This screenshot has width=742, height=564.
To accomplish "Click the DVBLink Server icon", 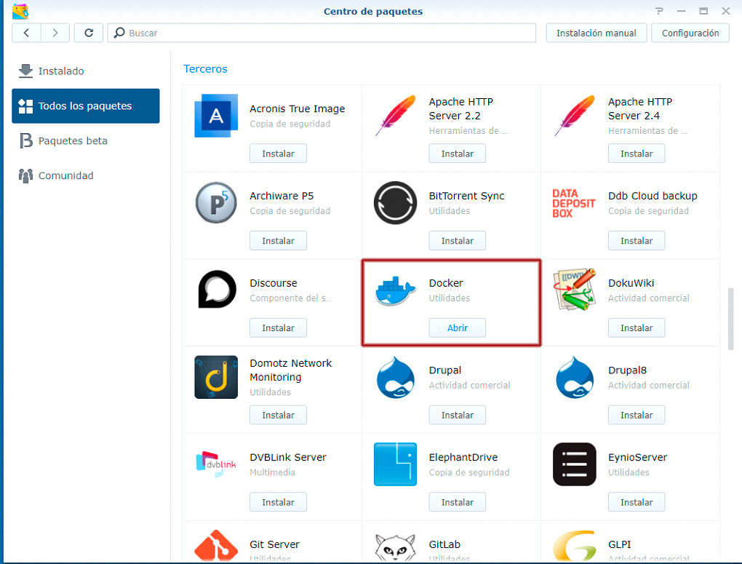I will click(x=216, y=464).
